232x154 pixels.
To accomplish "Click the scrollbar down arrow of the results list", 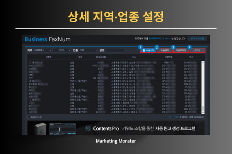I will (x=203, y=112).
